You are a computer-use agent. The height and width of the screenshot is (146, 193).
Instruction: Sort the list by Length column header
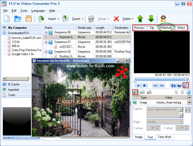103,27
